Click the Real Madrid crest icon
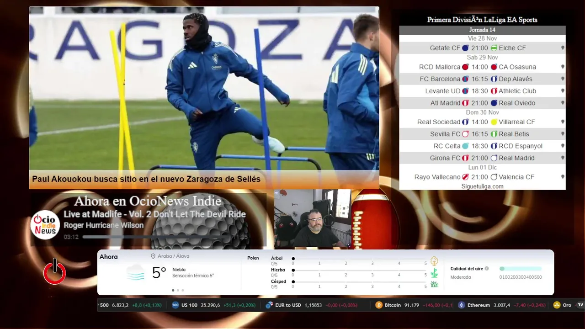The width and height of the screenshot is (585, 329). click(494, 158)
